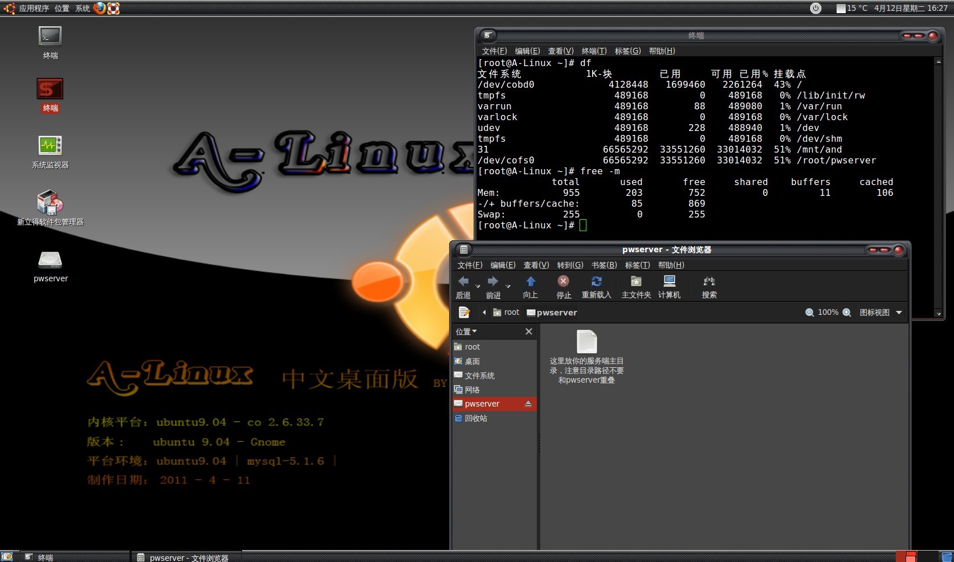Select 文件系统 in the places sidebar
954x562 pixels.
point(479,376)
